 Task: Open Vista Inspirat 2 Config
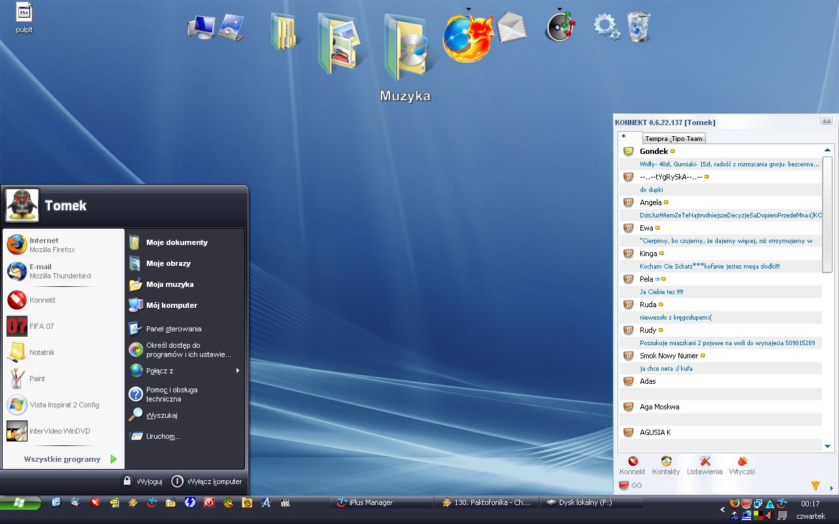point(63,405)
